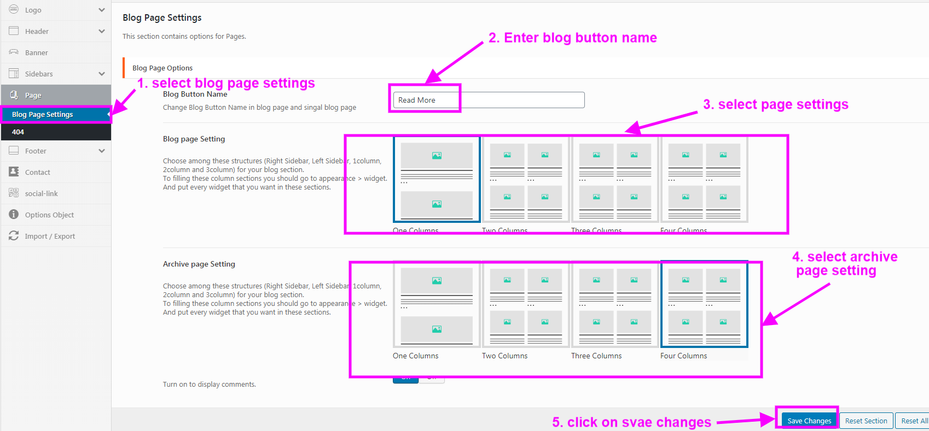Click the Import / Export refresh icon

[14, 236]
